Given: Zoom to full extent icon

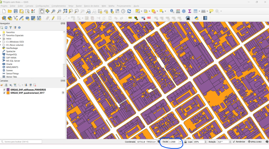Looking at the screenshot, I should pyautogui.click(x=65, y=11).
